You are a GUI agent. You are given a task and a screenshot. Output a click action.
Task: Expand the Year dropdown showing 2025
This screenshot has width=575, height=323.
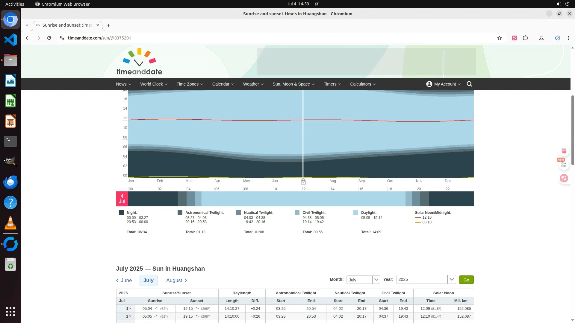(451, 280)
